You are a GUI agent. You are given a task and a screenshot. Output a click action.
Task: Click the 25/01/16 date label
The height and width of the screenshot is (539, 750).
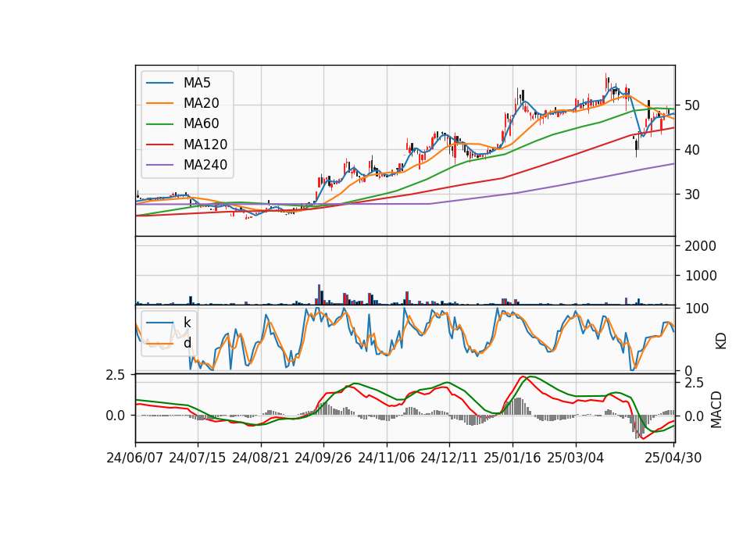pyautogui.click(x=512, y=458)
